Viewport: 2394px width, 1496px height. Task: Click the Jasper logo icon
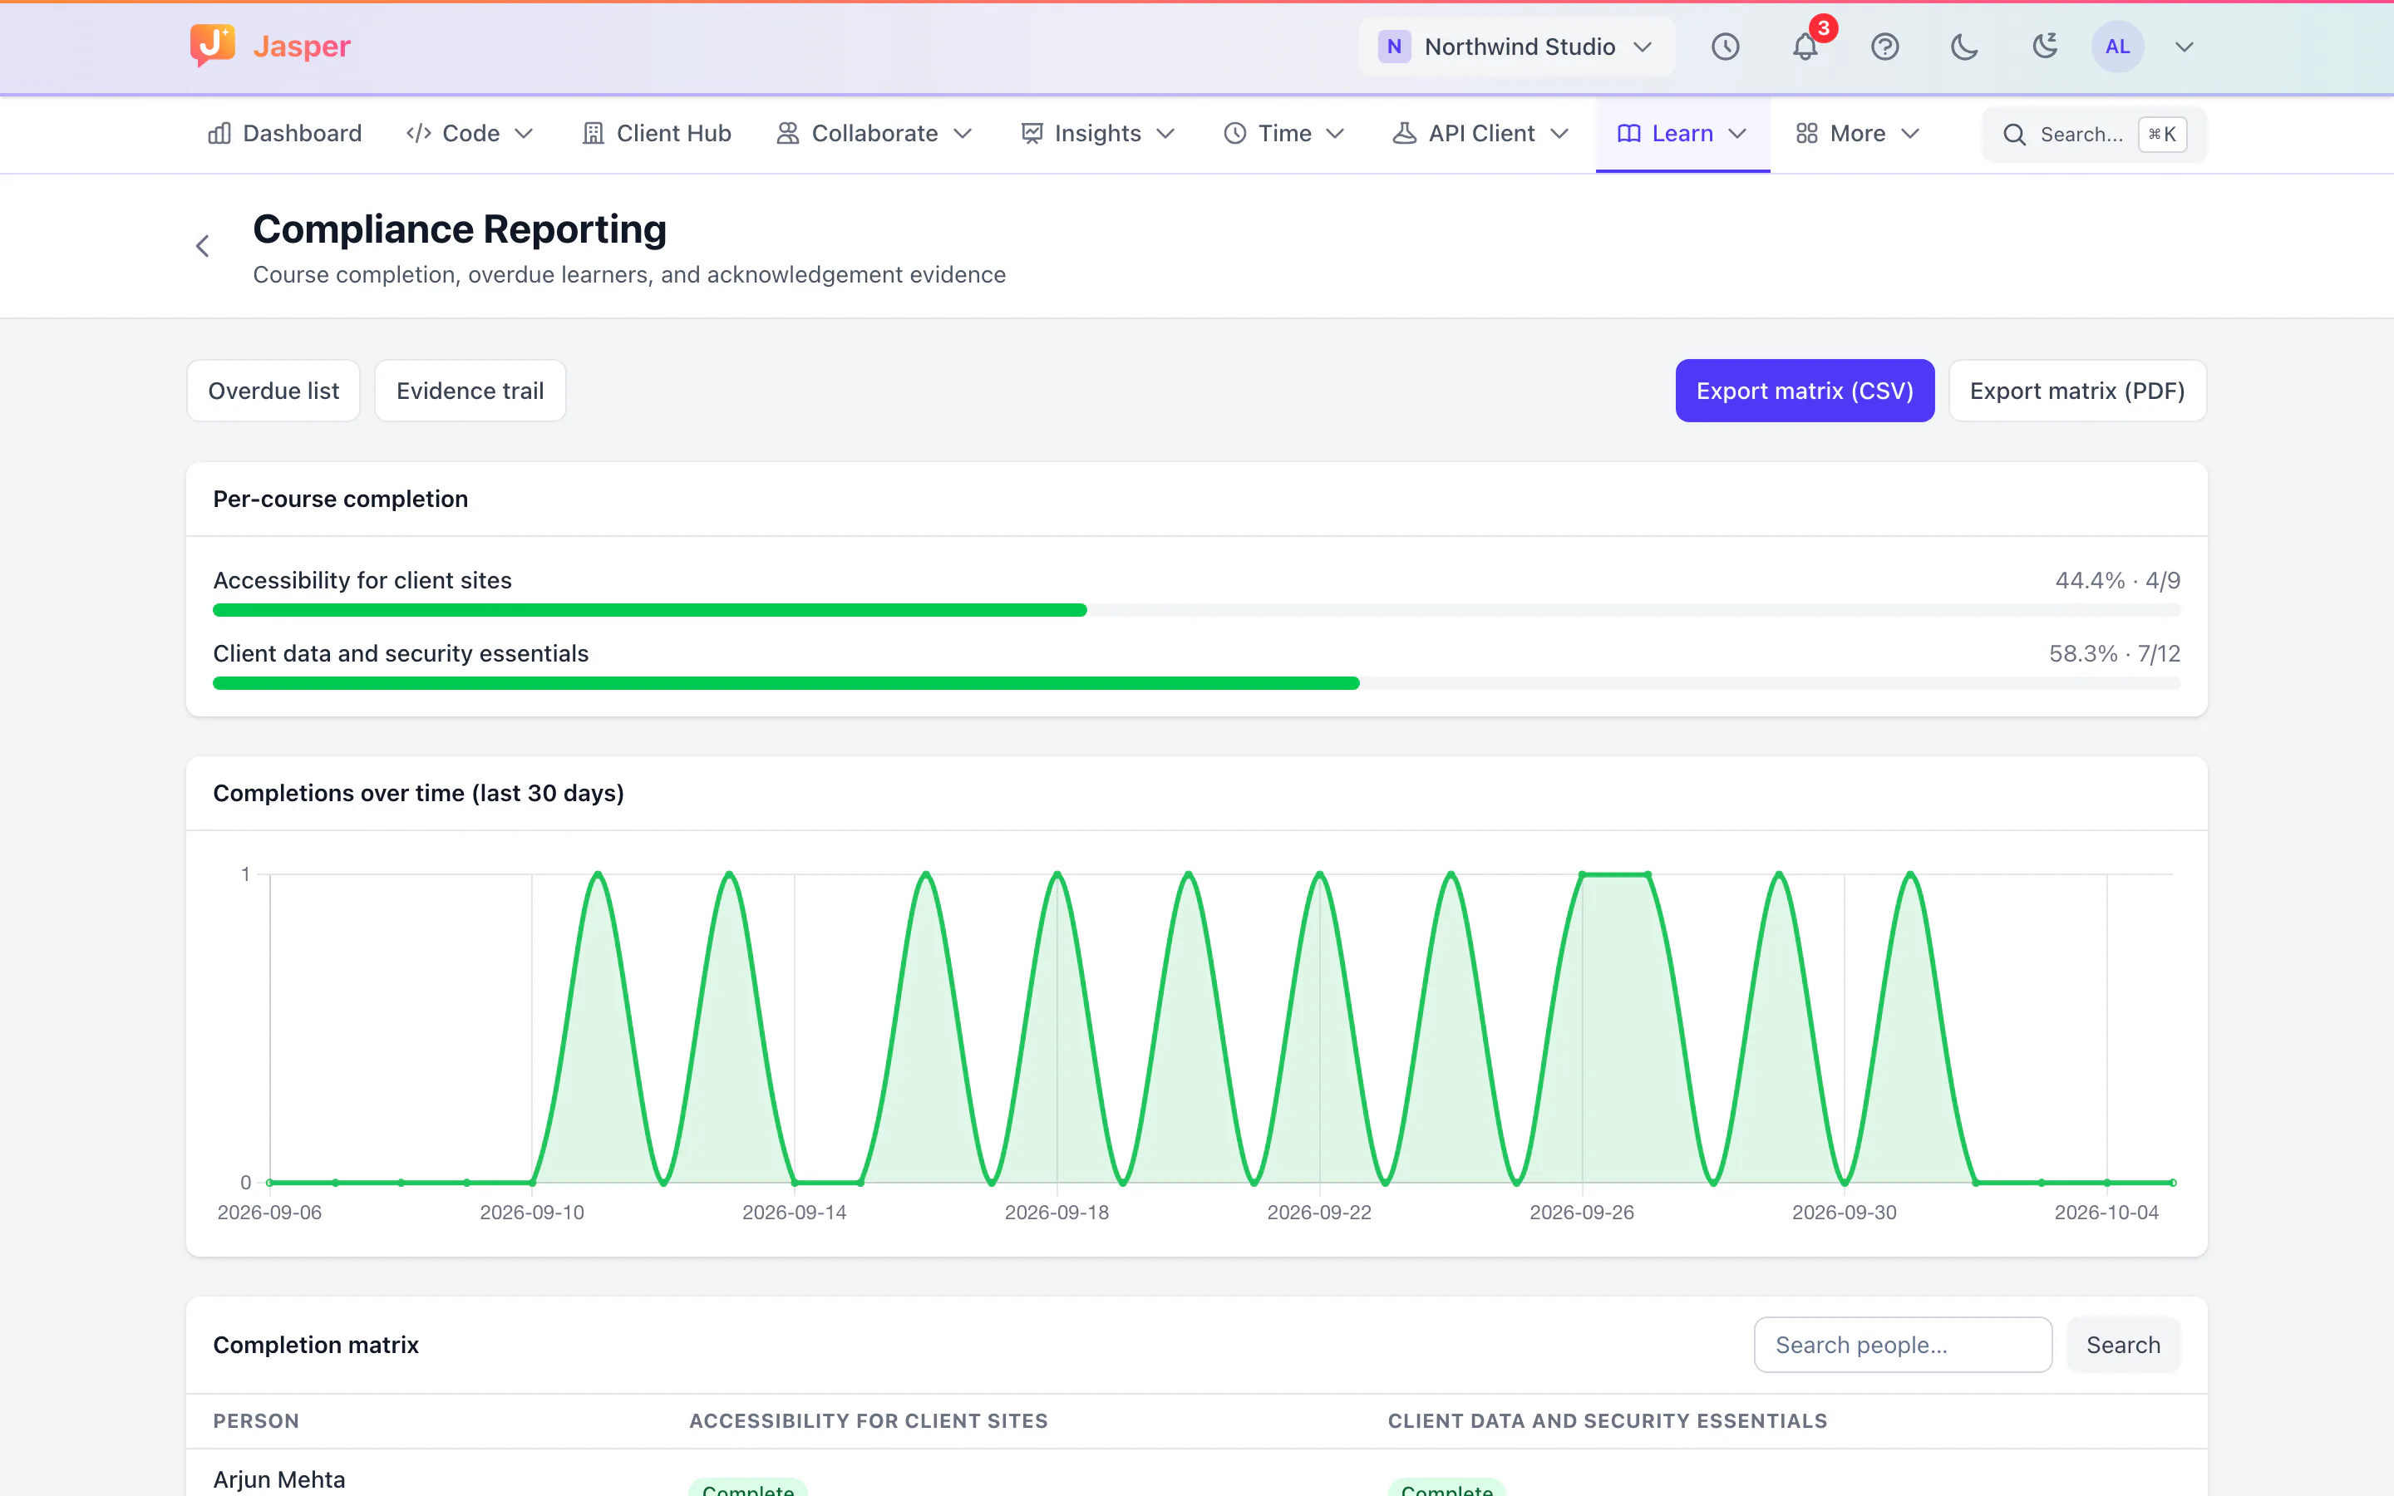point(212,46)
